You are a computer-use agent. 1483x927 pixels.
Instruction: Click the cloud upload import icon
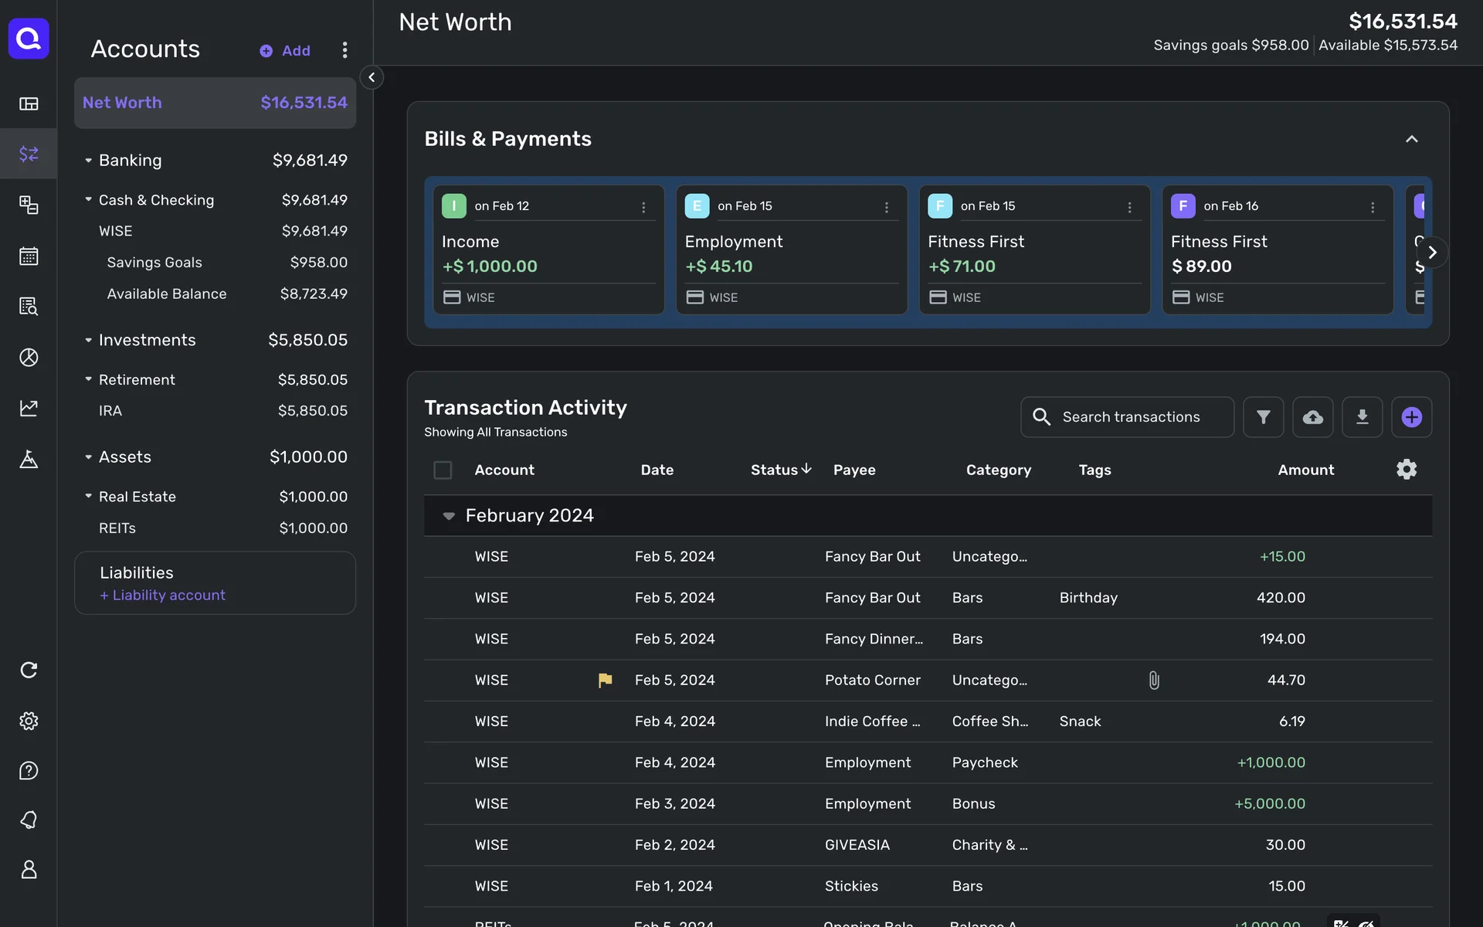[1312, 417]
